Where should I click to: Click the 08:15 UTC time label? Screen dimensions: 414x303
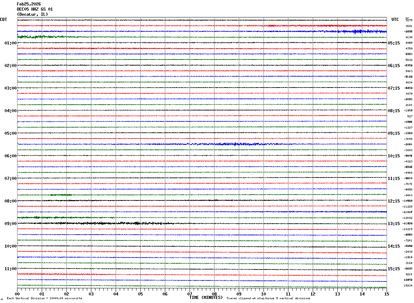[x=394, y=111]
